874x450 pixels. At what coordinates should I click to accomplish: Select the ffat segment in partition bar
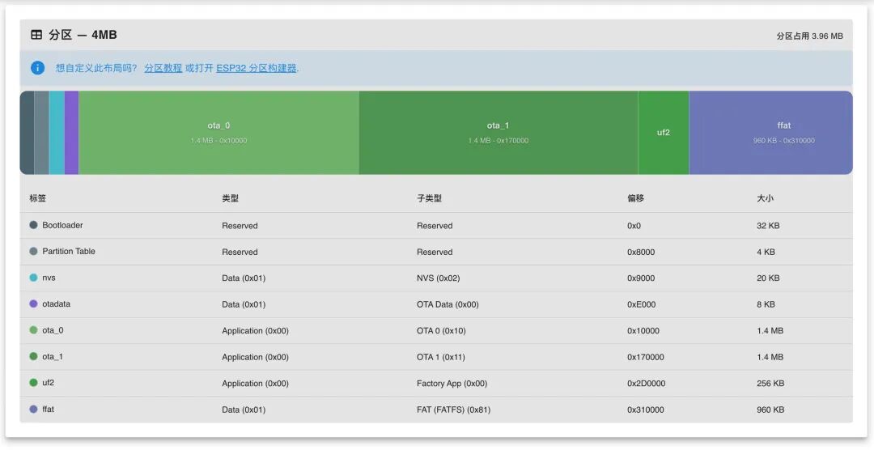[771, 133]
